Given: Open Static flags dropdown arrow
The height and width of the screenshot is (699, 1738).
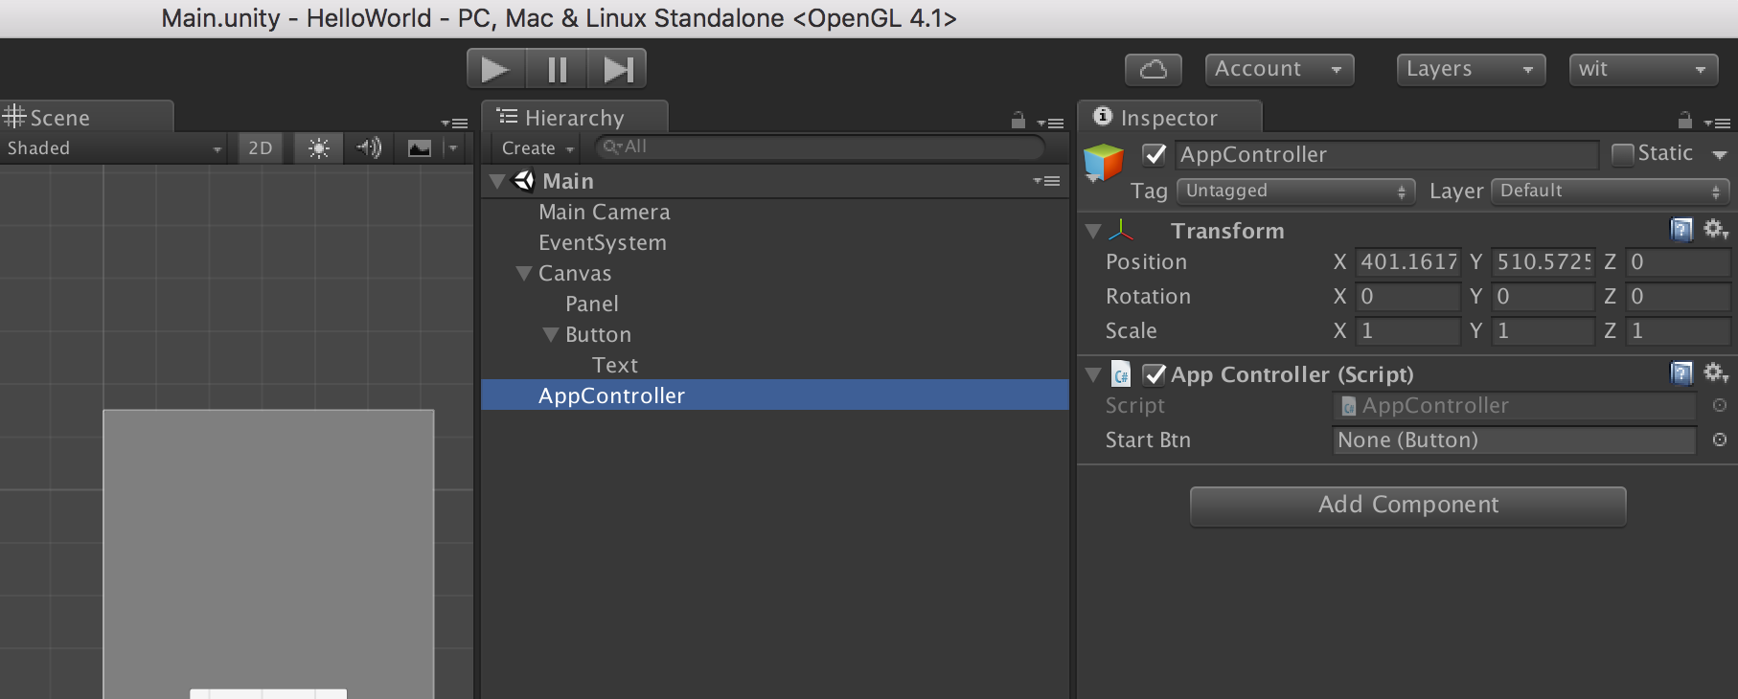Looking at the screenshot, I should click(1720, 154).
